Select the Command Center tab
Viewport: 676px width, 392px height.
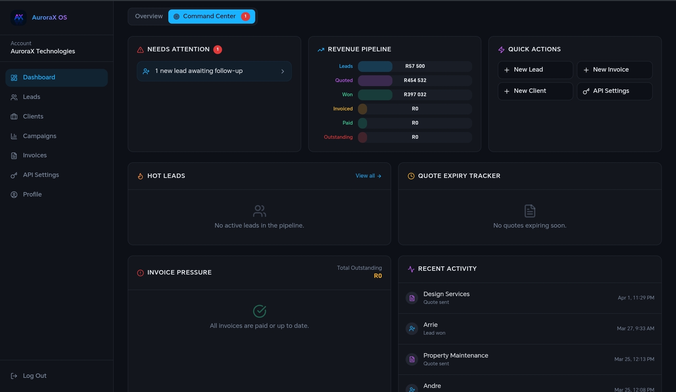[212, 16]
